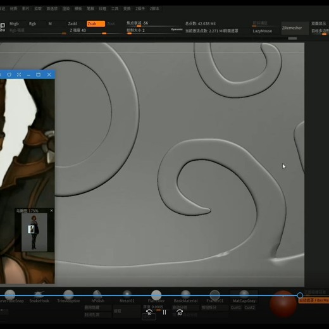Enable Zadd sculpt mode
Image resolution: width=329 pixels, height=329 pixels.
pos(72,23)
